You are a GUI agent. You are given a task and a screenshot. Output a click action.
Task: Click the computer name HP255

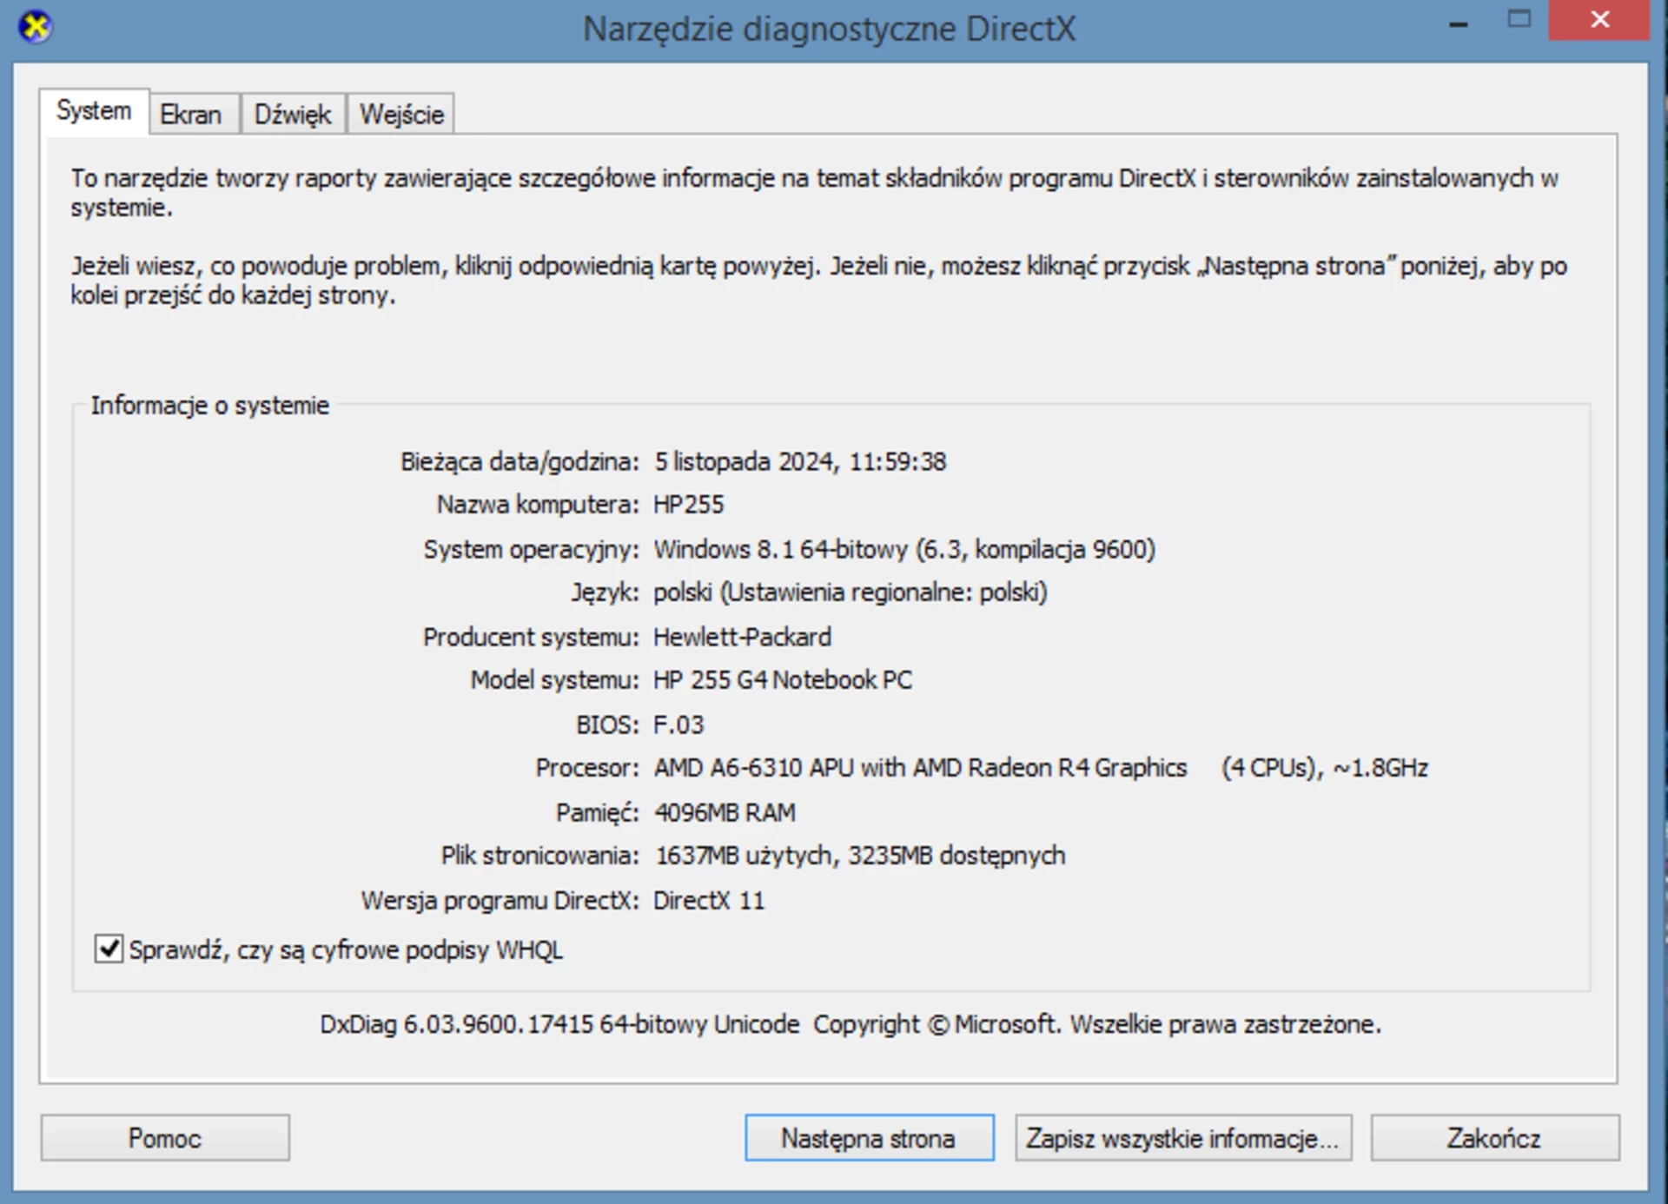(689, 505)
